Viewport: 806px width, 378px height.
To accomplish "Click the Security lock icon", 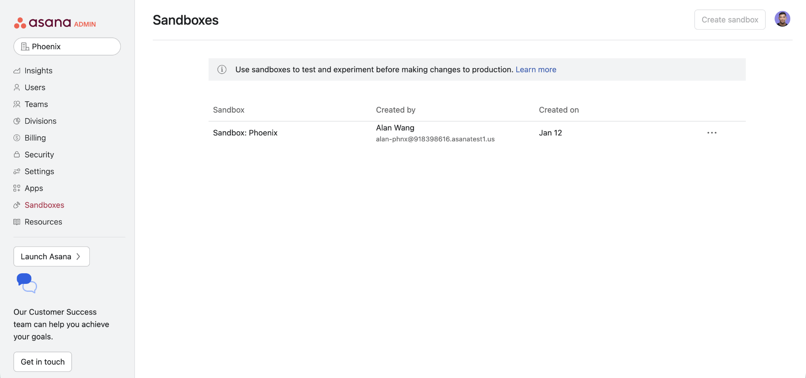I will tap(17, 155).
